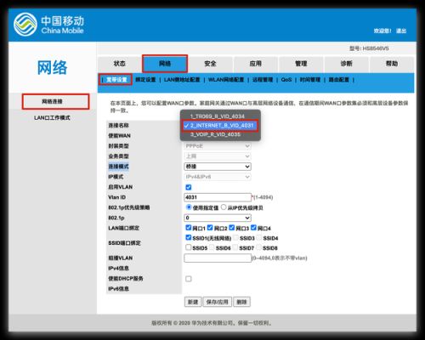Click the 新建 button
Viewport: 425px width, 340px height.
click(x=193, y=302)
